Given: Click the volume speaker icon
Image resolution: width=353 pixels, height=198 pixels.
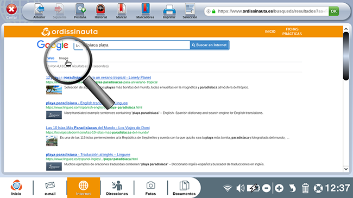Looking at the screenshot, I should (x=240, y=188).
